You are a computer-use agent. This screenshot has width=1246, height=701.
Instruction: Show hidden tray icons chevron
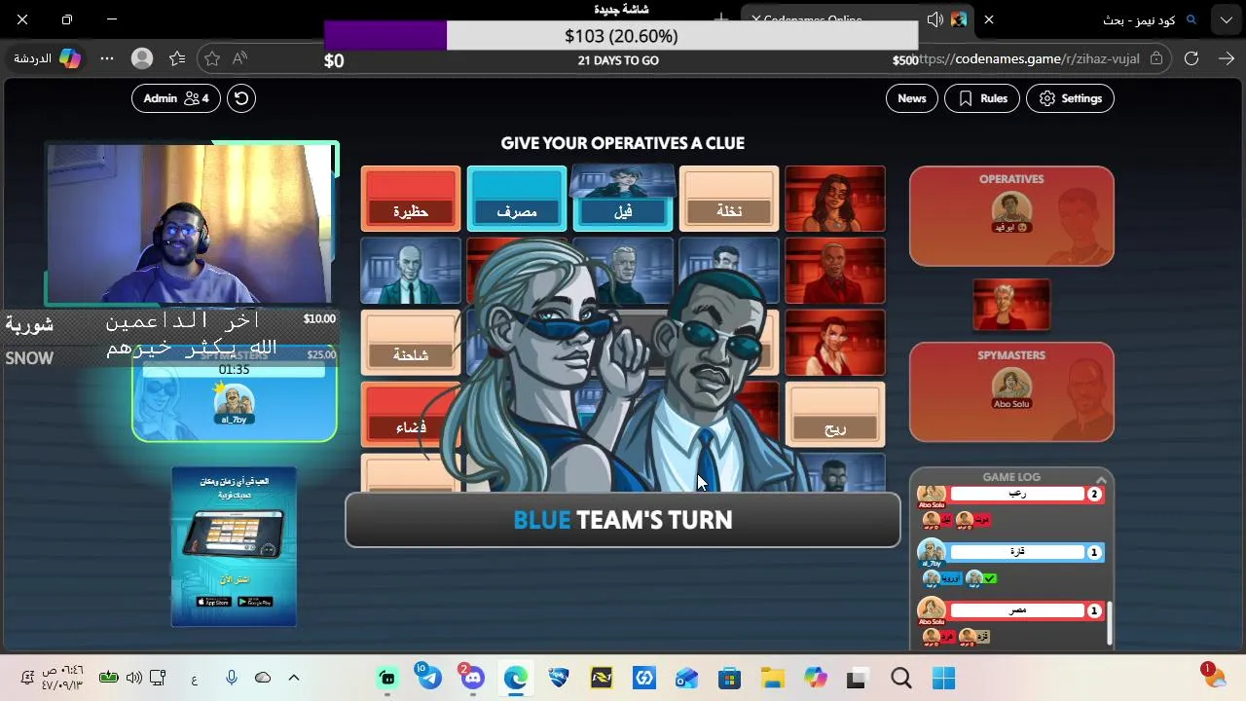click(x=294, y=678)
